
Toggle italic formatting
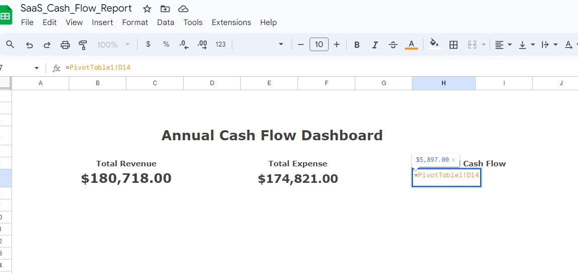(375, 45)
